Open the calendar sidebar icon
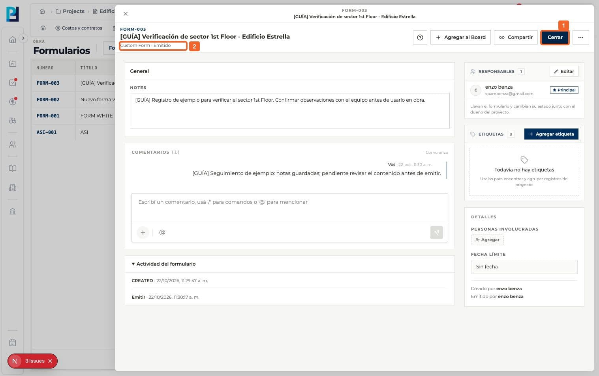Viewport: 599px width, 376px height. point(13,342)
